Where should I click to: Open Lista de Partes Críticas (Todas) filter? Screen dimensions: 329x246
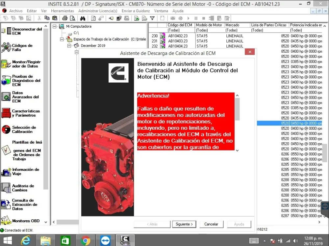[269, 30]
